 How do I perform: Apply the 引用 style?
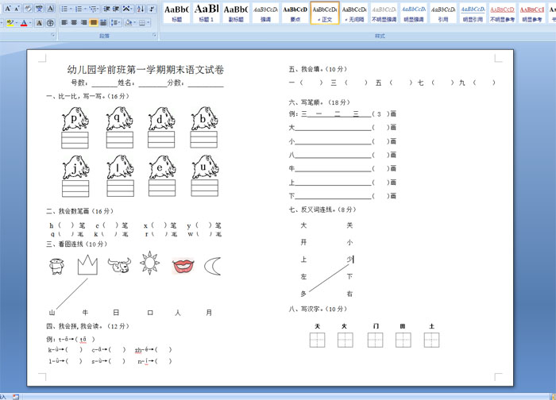point(443,13)
